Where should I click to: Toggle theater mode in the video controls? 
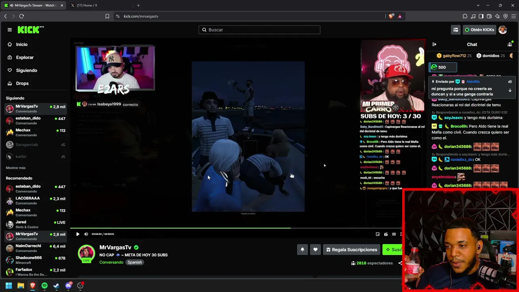(394, 234)
